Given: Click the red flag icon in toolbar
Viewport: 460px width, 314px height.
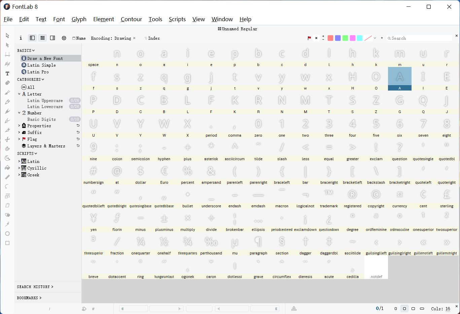Looking at the screenshot, I should point(309,38).
